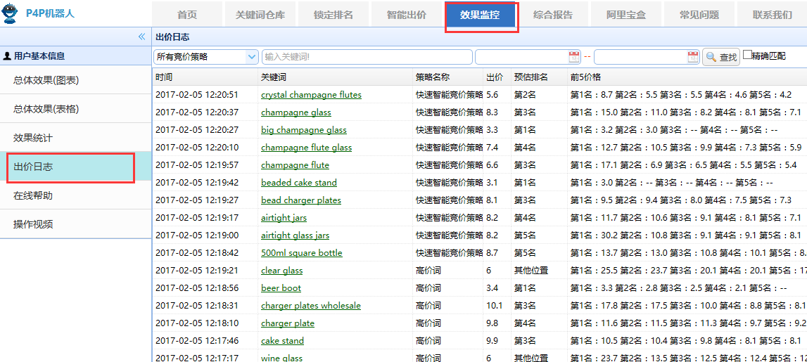Image resolution: width=807 pixels, height=362 pixels.
Task: Click the P4P robot logo icon
Action: coord(11,12)
